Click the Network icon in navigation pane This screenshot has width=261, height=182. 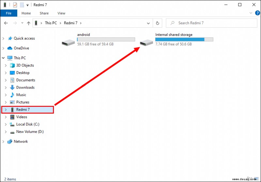click(x=10, y=142)
